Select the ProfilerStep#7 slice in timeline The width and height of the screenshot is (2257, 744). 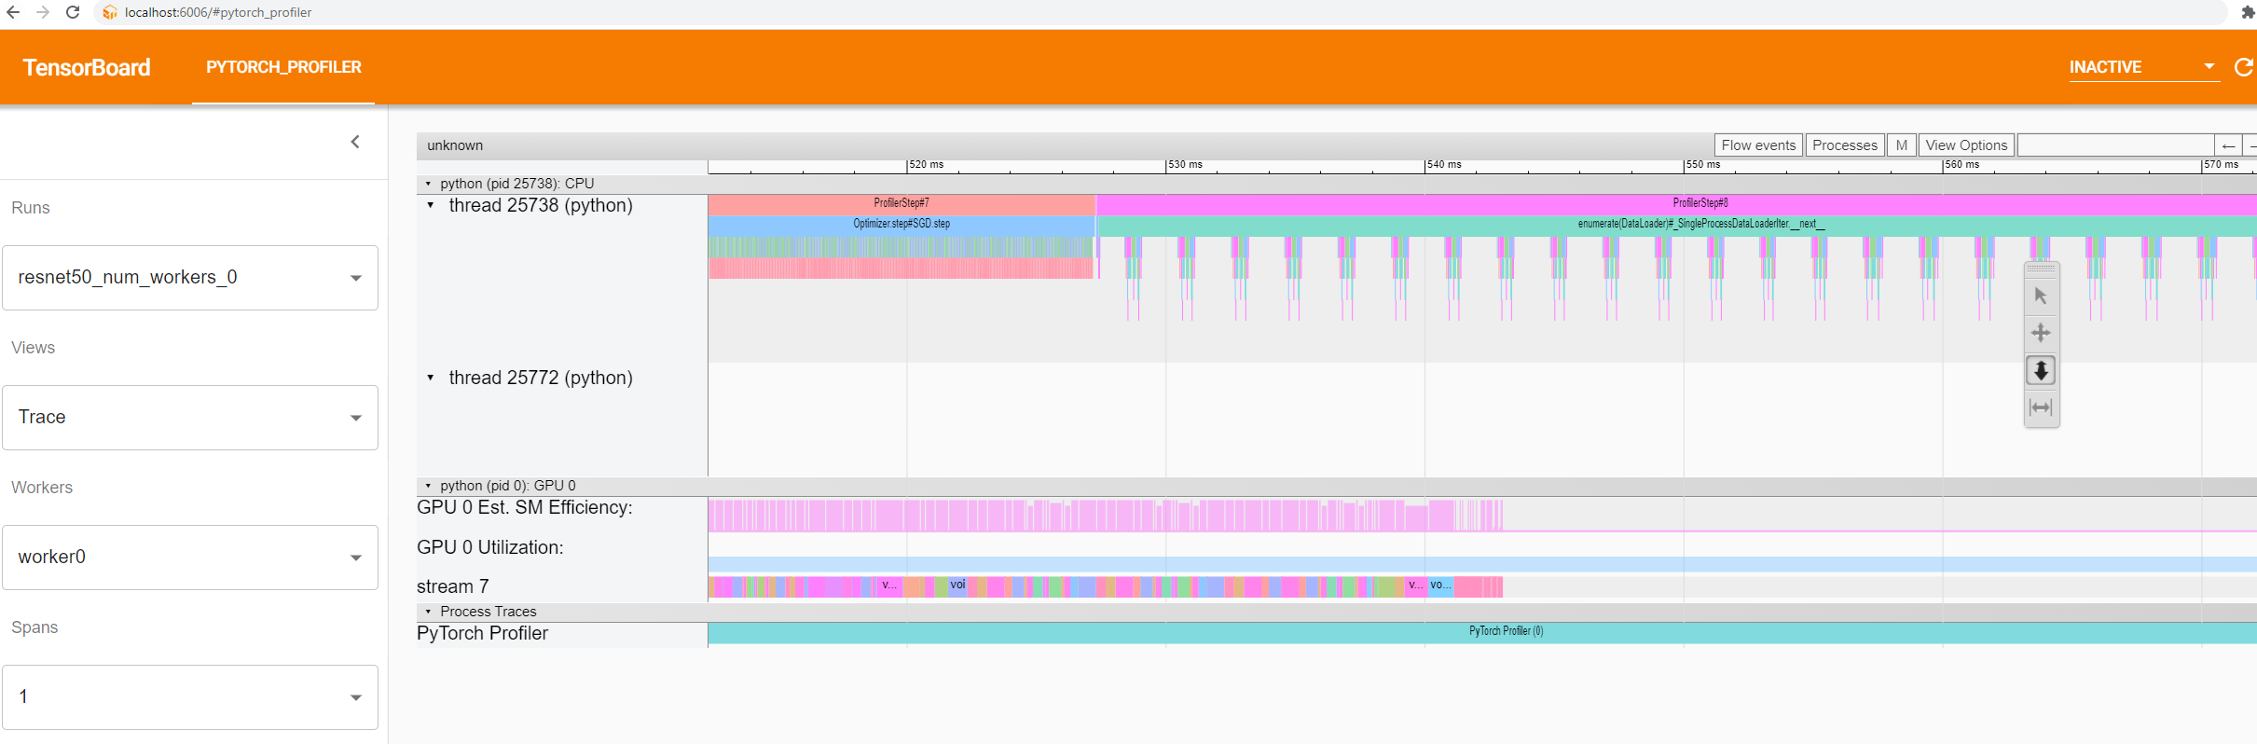pyautogui.click(x=901, y=203)
